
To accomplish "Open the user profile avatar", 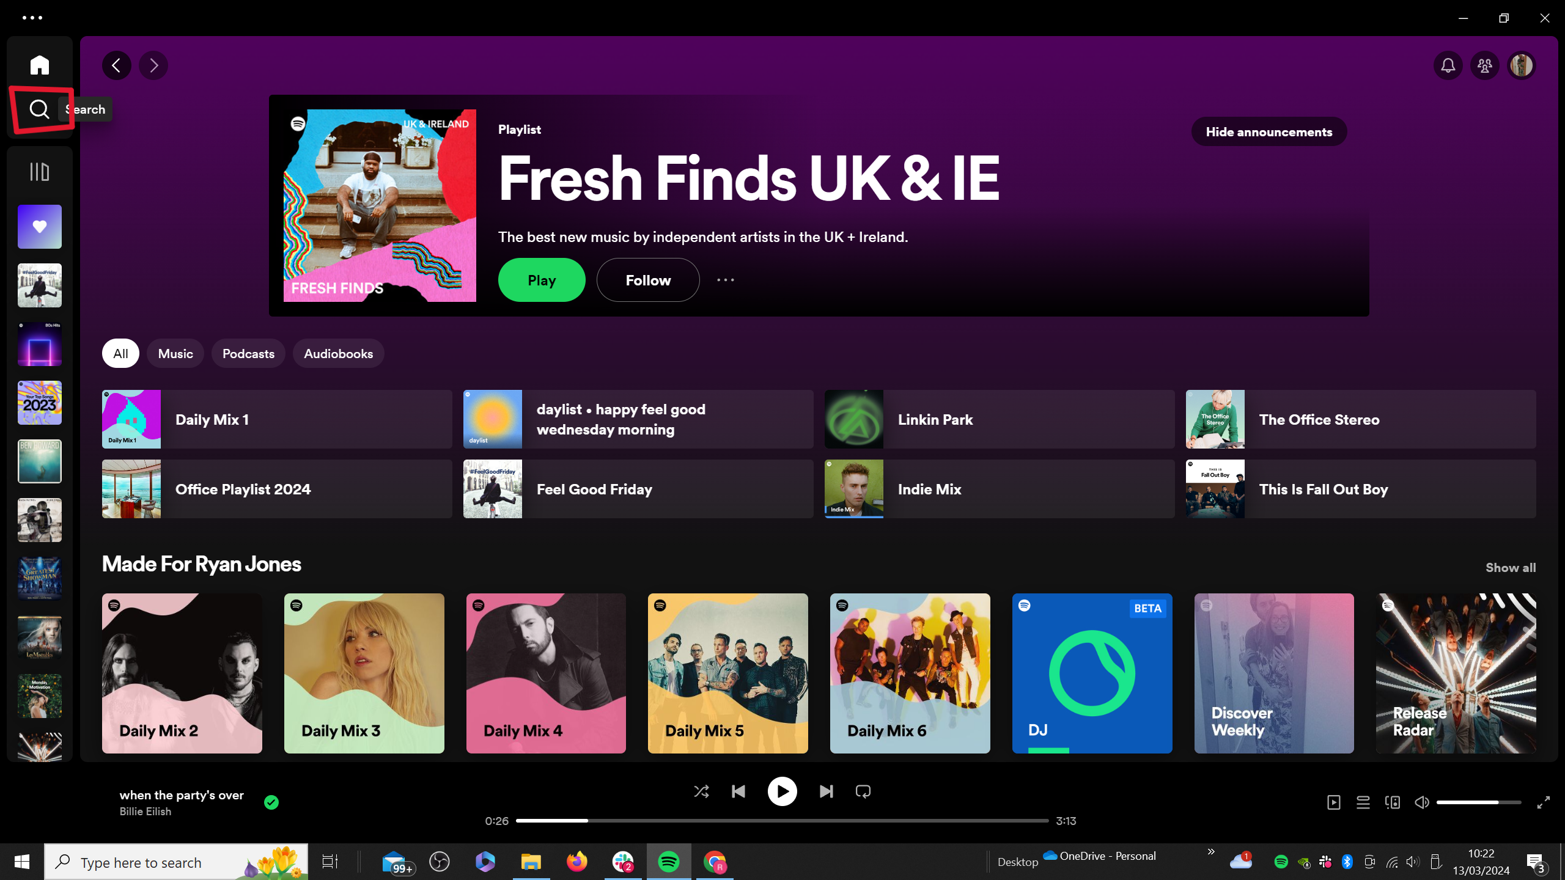I will pyautogui.click(x=1522, y=65).
